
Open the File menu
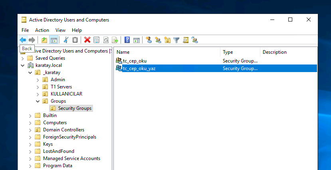[25, 30]
